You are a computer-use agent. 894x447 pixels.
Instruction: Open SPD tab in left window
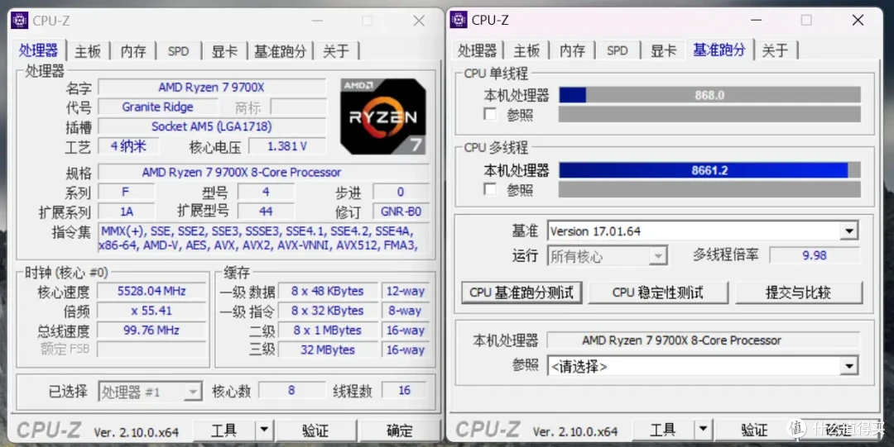click(x=179, y=51)
